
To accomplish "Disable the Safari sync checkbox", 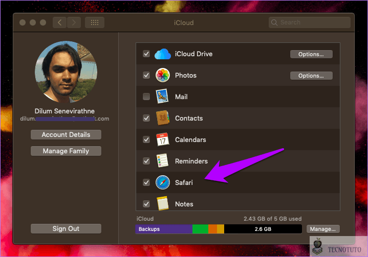I will coord(146,182).
